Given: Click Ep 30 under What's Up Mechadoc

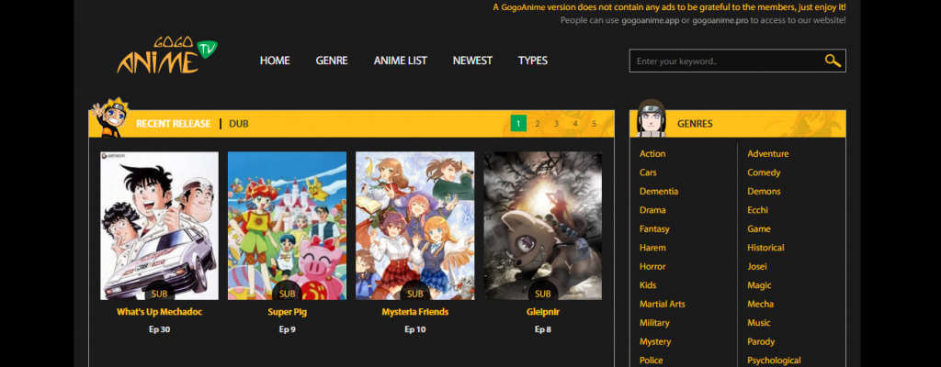Looking at the screenshot, I should 159,329.
